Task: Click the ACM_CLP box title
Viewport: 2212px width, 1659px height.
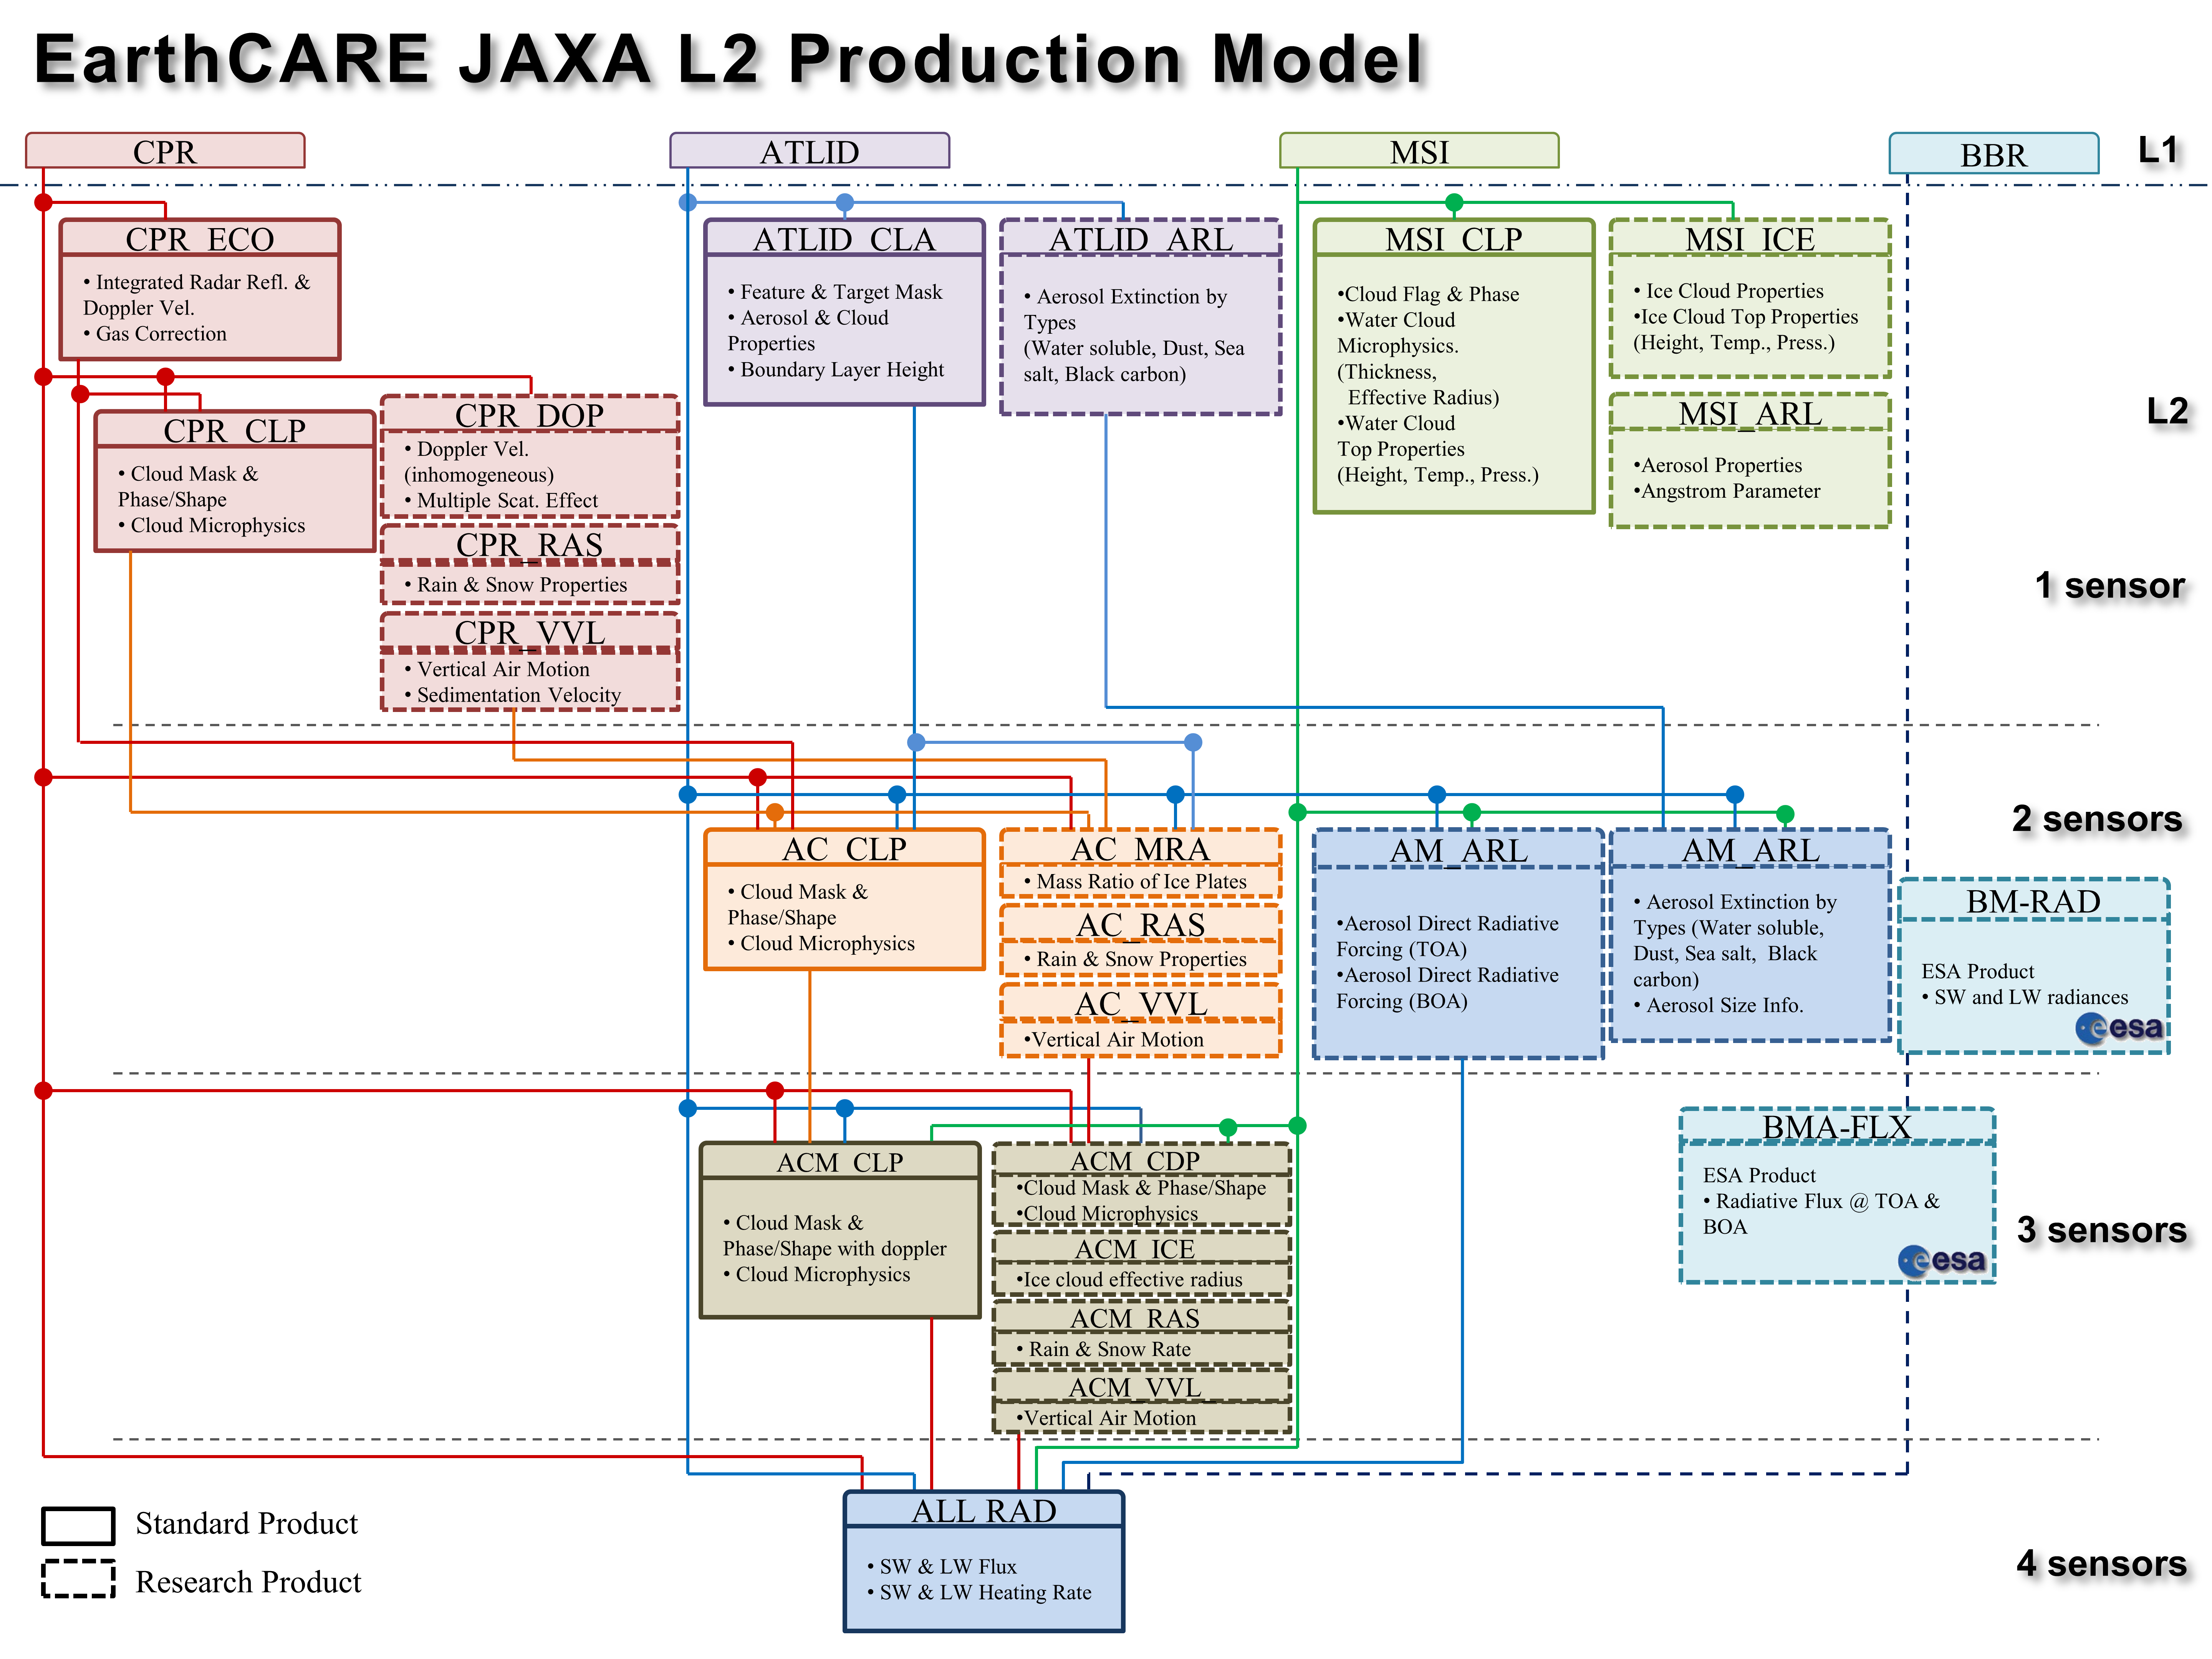Action: click(x=840, y=1162)
